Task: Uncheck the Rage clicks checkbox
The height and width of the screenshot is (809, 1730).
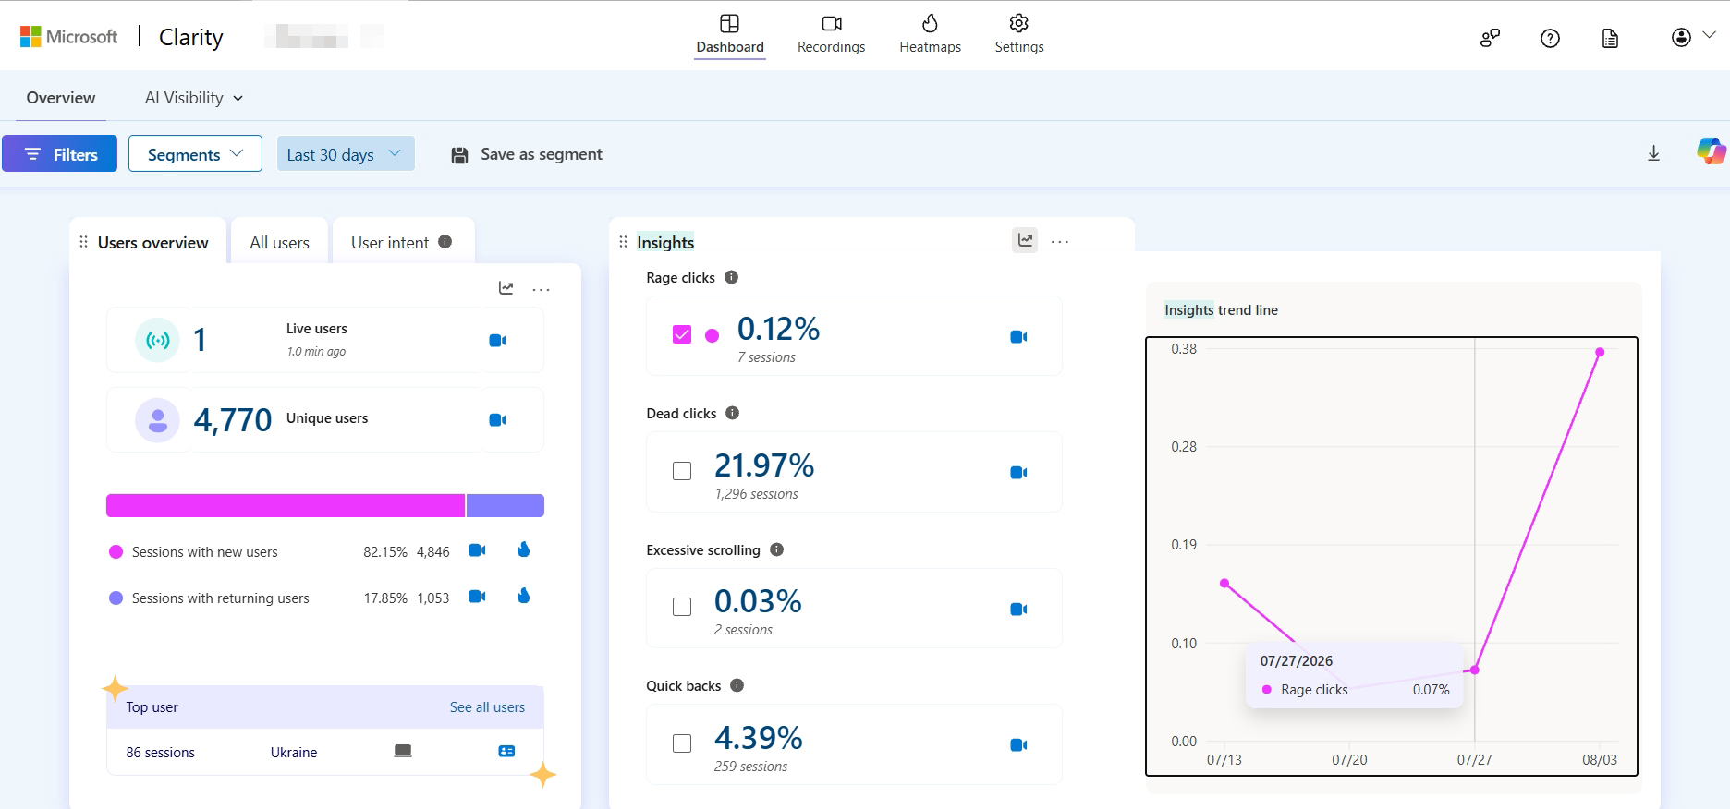Action: (682, 335)
